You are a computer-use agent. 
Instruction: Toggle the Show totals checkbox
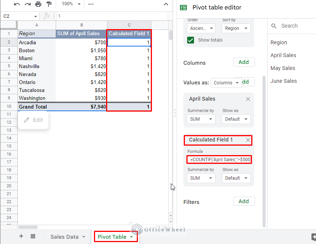191,40
